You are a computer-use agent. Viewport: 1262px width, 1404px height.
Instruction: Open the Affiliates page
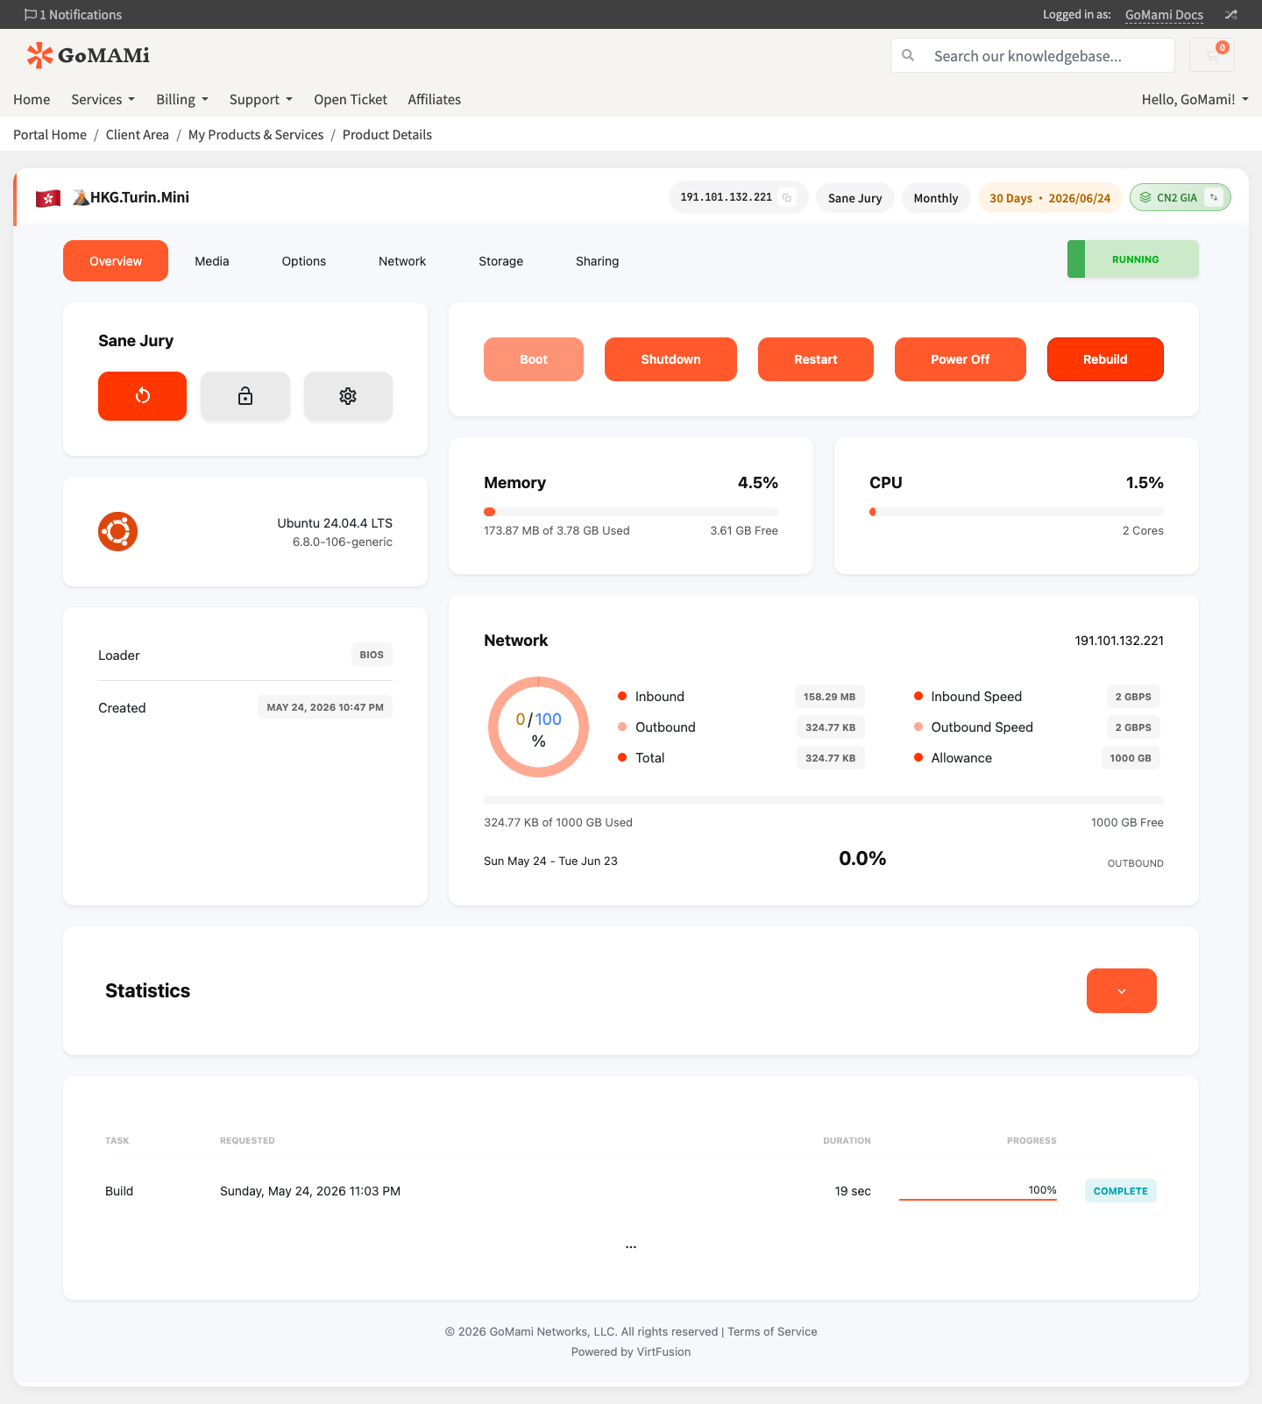pyautogui.click(x=435, y=99)
